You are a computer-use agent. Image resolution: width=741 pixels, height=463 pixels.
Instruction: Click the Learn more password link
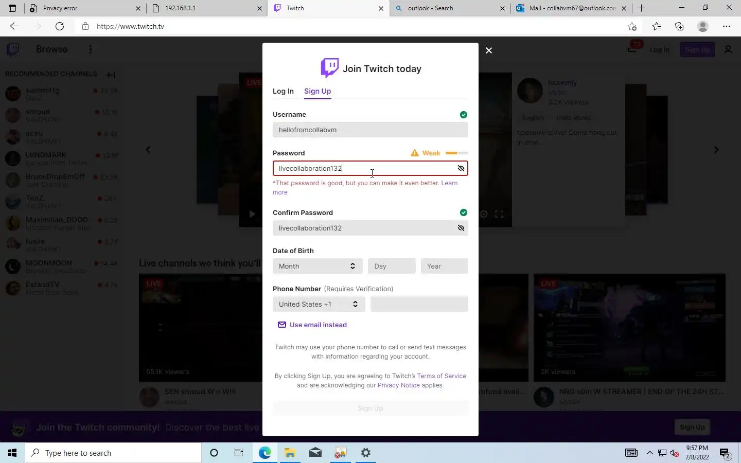[x=449, y=183]
